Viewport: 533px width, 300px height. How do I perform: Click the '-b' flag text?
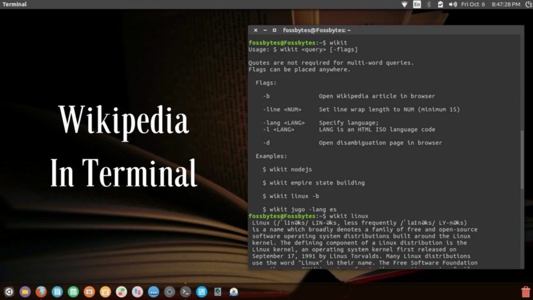[266, 96]
